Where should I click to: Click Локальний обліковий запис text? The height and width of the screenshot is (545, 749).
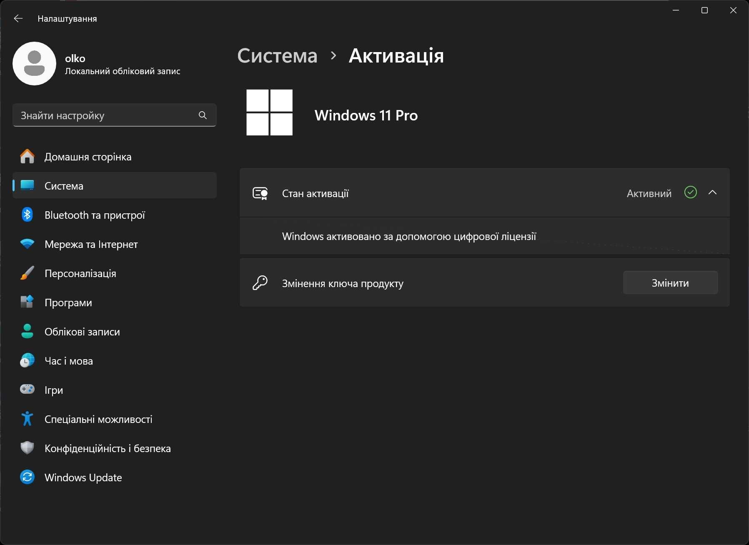[x=123, y=71]
